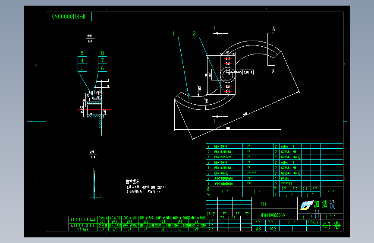Viewport: 374px width, 243px height.
Task: Click part code JF0010000502 in row 2
Action: point(224,179)
